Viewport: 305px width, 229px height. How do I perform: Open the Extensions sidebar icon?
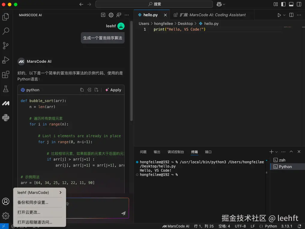6,74
